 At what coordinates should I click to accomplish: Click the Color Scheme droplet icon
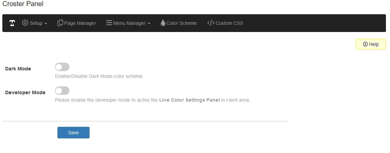(x=163, y=23)
